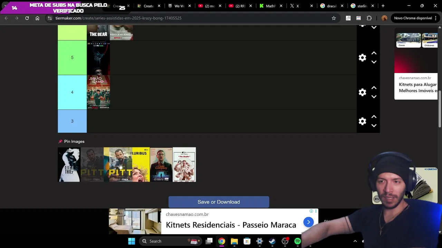
Task: Open Task View on taskbar
Action: (209, 241)
